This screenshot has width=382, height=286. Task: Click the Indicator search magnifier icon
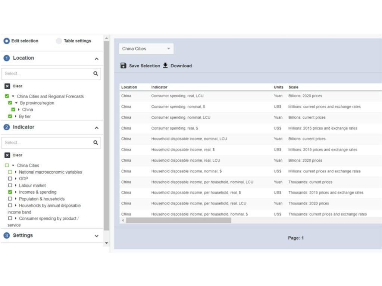pos(95,143)
